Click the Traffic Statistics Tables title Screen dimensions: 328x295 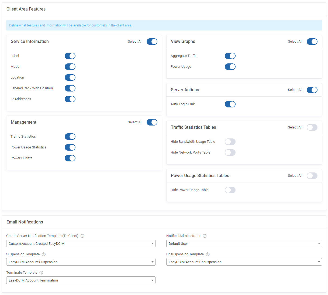[x=194, y=127]
